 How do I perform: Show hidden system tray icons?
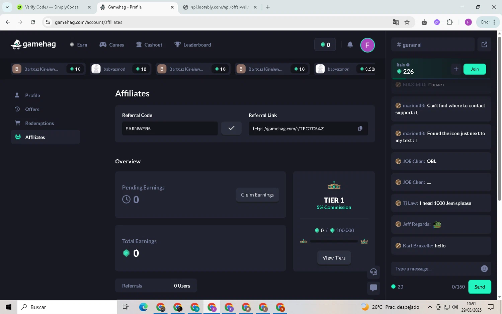click(430, 307)
